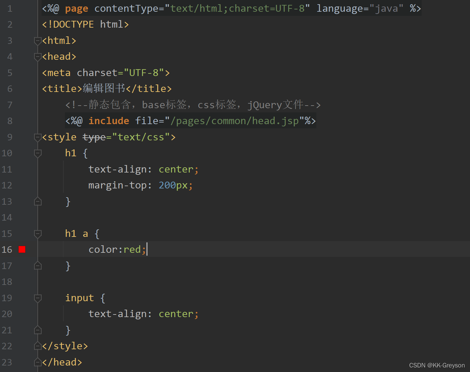
Task: Click the closing </style> tag
Action: pos(65,346)
